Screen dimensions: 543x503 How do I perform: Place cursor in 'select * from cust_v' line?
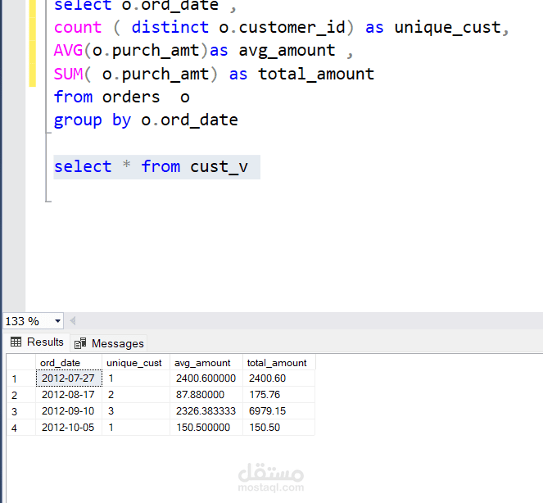(151, 166)
